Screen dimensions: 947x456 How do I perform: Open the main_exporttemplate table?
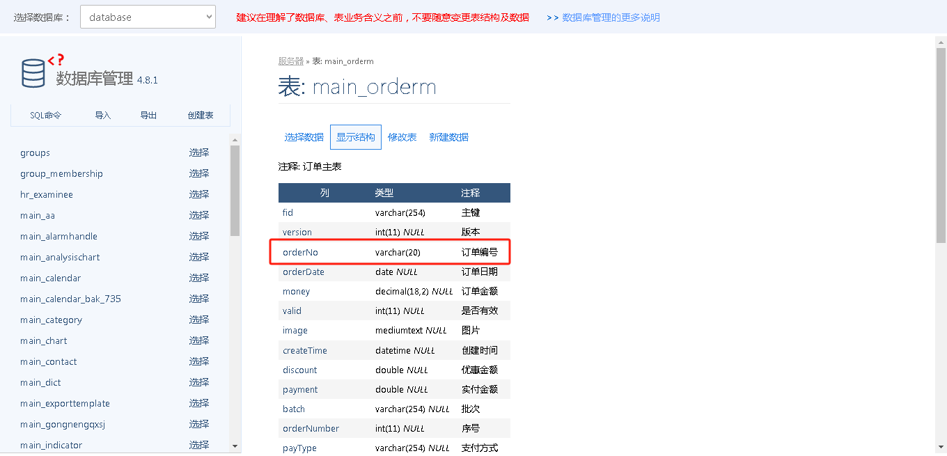point(65,404)
